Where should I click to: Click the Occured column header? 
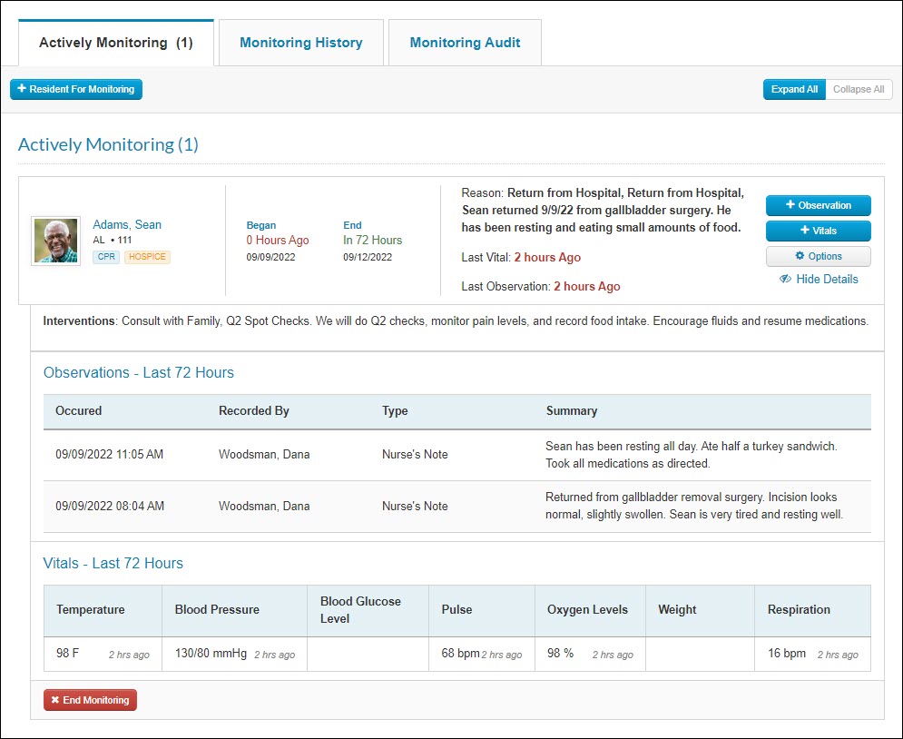pos(78,410)
